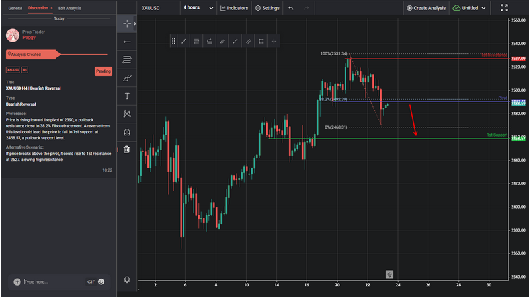Select the Text annotation tool

(127, 96)
